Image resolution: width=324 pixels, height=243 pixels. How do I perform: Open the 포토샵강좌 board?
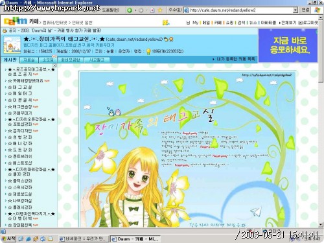20,124
